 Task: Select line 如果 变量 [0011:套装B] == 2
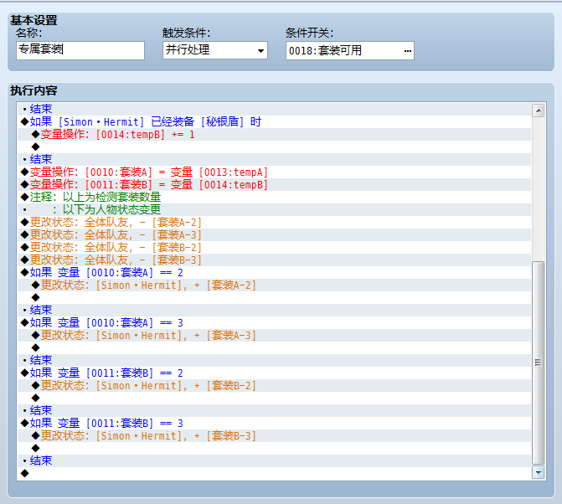(x=274, y=373)
